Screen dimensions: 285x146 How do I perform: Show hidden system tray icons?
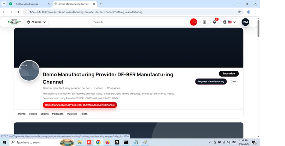tap(210, 142)
